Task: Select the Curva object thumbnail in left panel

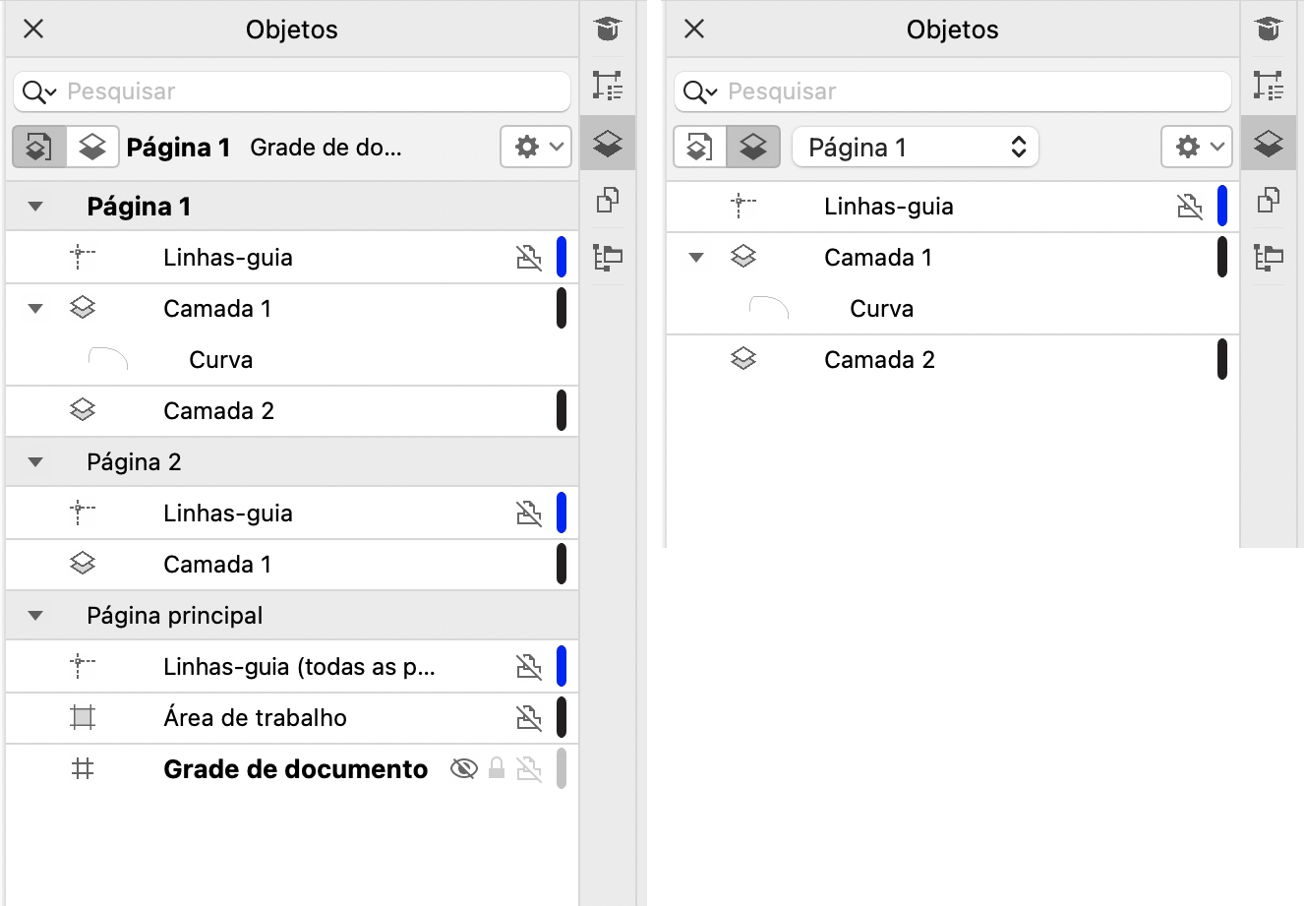Action: [108, 360]
